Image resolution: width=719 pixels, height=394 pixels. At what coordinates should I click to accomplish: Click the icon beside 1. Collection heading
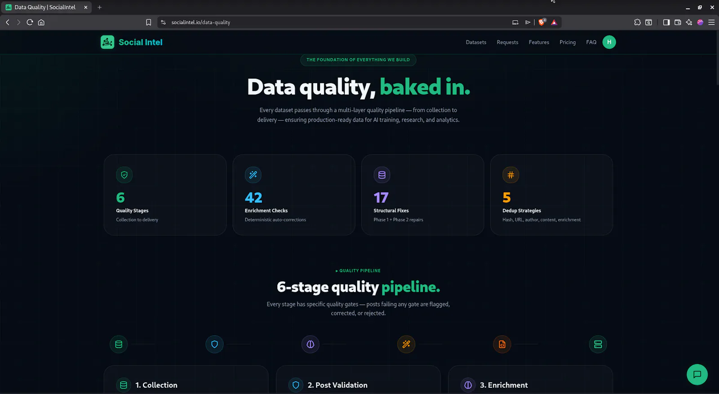point(124,385)
